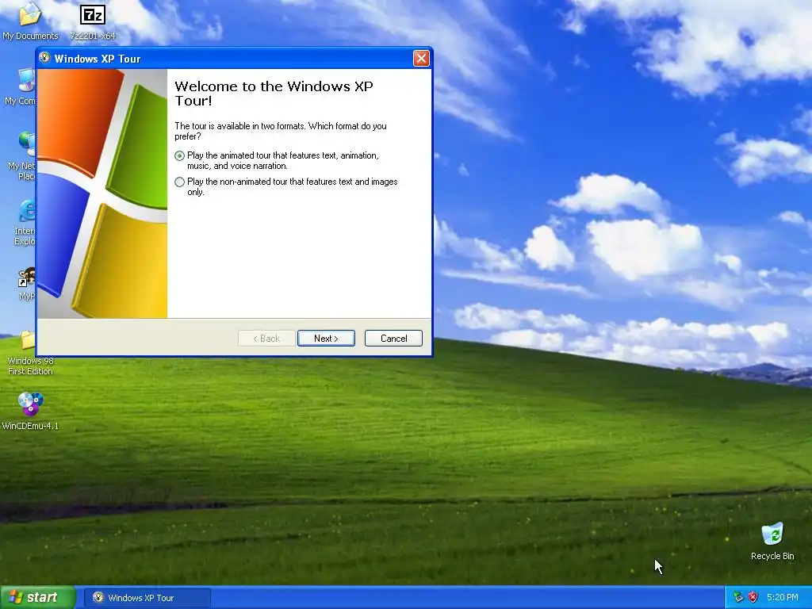
Task: Select the non-animated tour radio button
Action: [180, 182]
